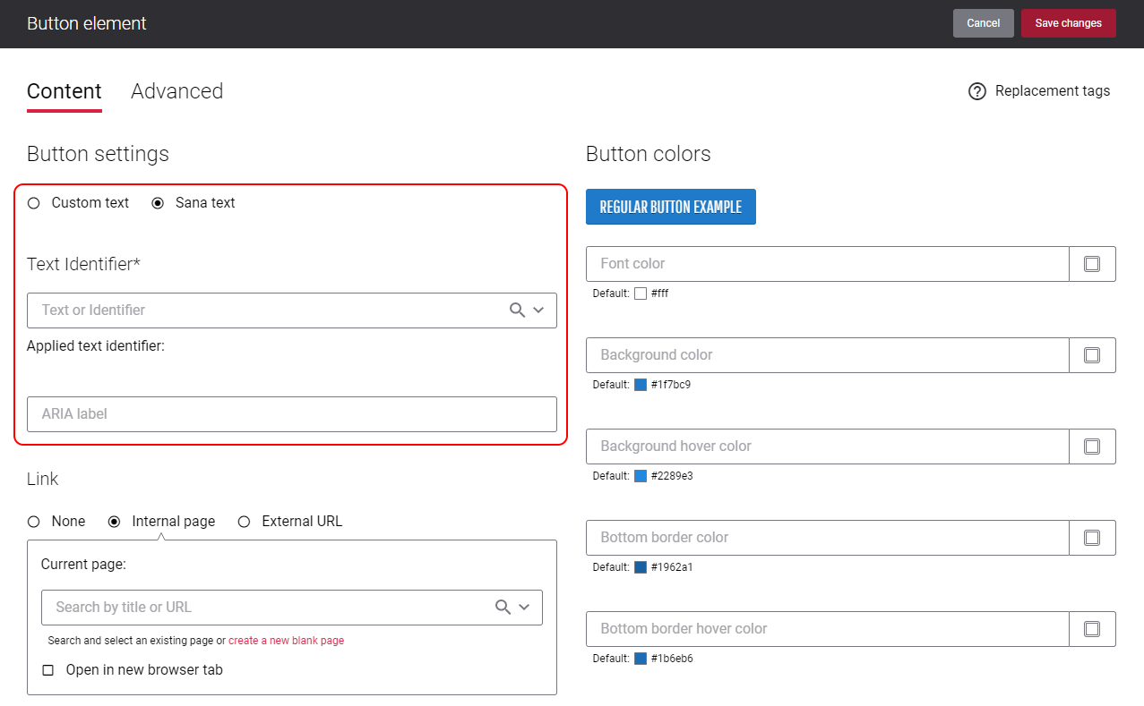Click the search magnifier in page search field
The image size is (1144, 706).
503,607
